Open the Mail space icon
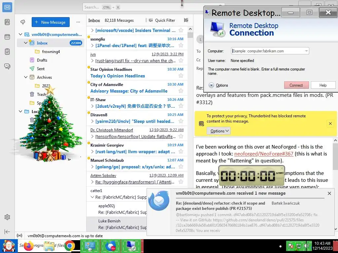This screenshot has width=338, height=253. pyautogui.click(x=7, y=7)
